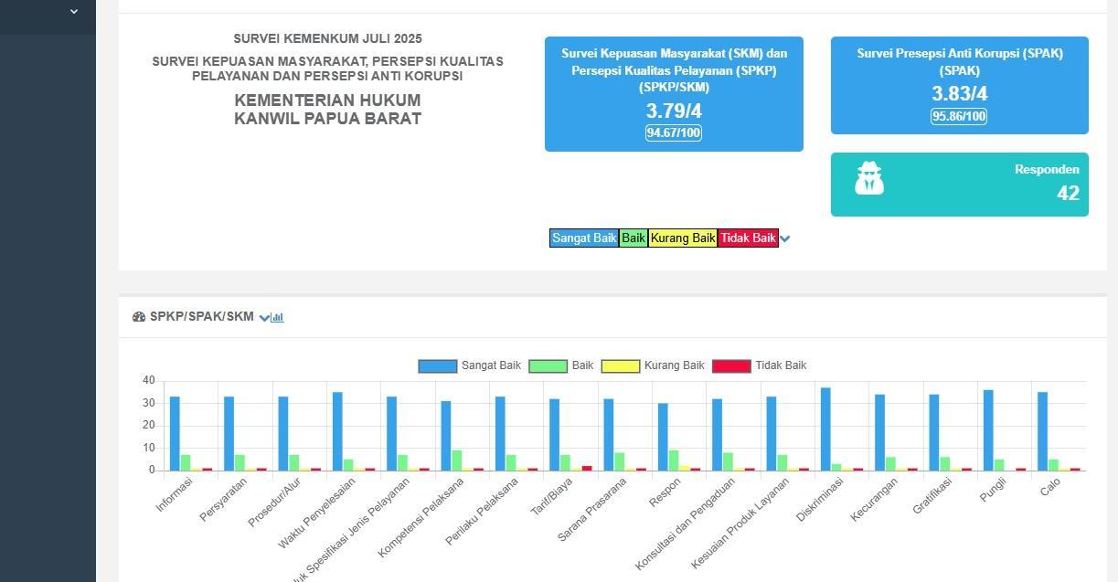This screenshot has height=582, width=1118.
Task: Click the blue Informasi bar in chart
Action: click(175, 433)
